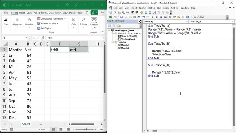This screenshot has height=133, width=236.
Task: Switch to Normal view in Excel status bar
Action: pos(53,129)
